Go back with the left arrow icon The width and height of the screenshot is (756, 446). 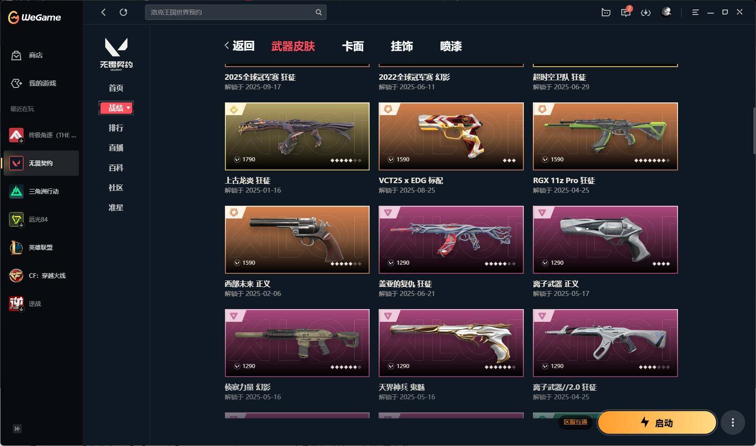pyautogui.click(x=103, y=12)
